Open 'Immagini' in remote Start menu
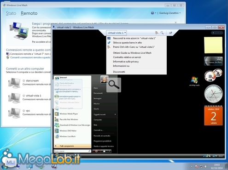 97,98
